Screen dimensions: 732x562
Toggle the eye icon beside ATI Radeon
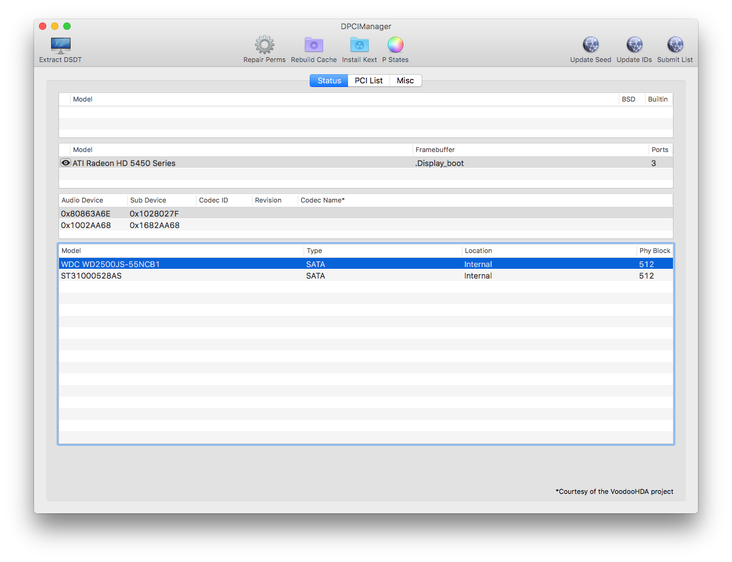[66, 163]
